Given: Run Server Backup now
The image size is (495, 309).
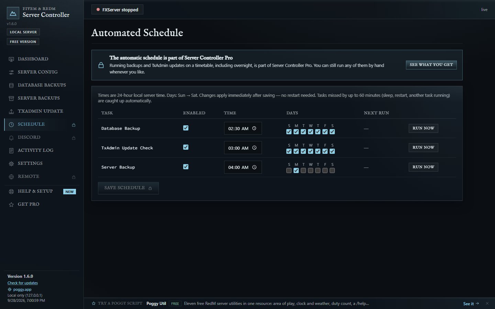Looking at the screenshot, I should pos(423,167).
